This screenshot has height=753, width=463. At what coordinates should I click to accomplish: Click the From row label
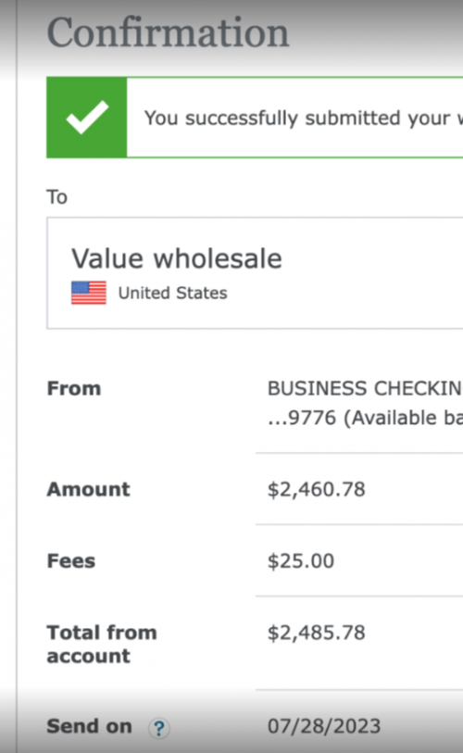point(74,388)
